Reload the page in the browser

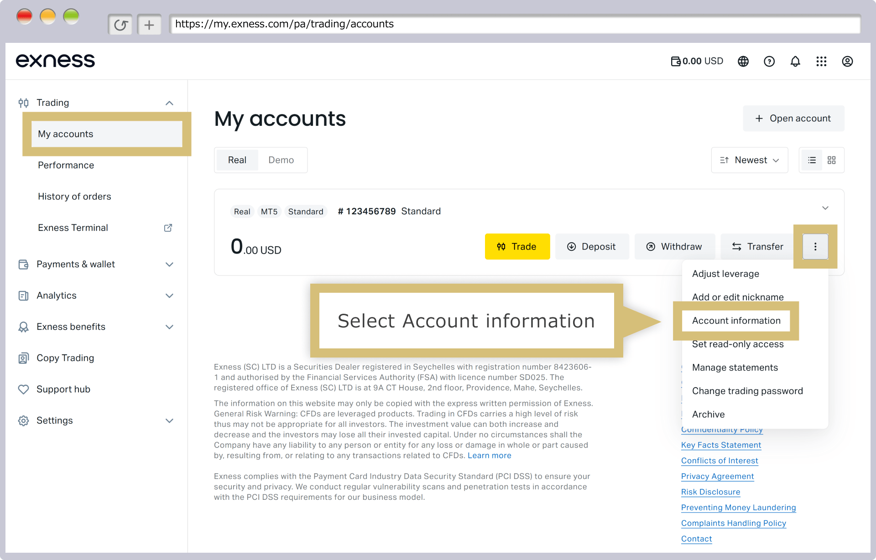[x=120, y=25]
